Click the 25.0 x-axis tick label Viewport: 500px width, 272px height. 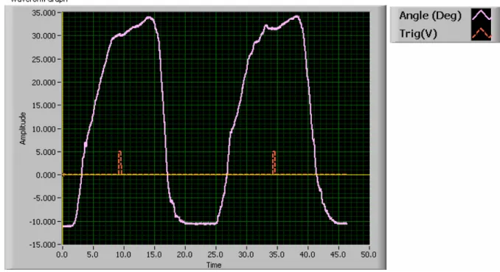(215, 255)
